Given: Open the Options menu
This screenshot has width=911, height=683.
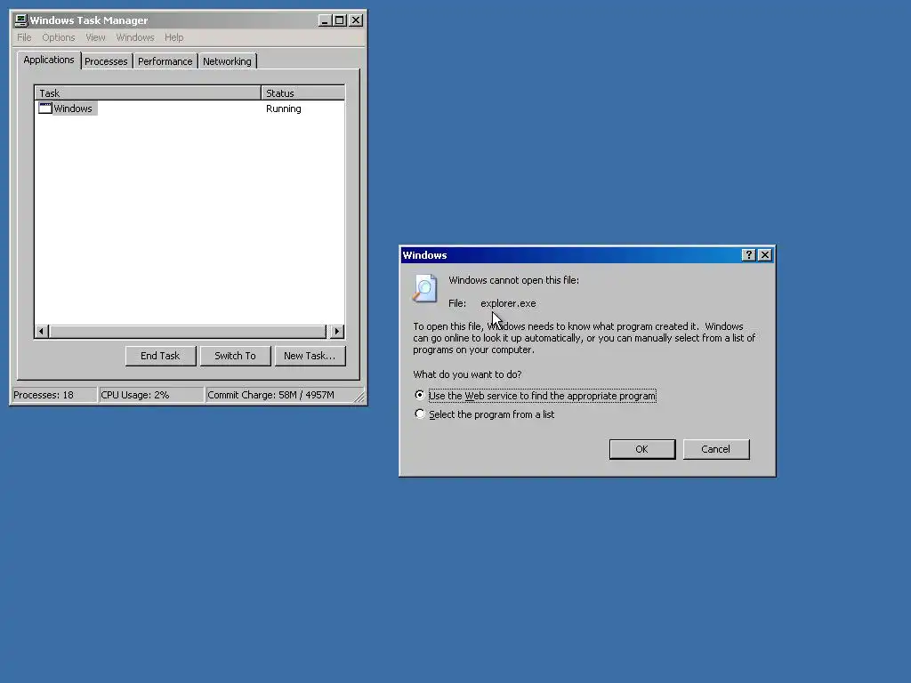Looking at the screenshot, I should (58, 37).
